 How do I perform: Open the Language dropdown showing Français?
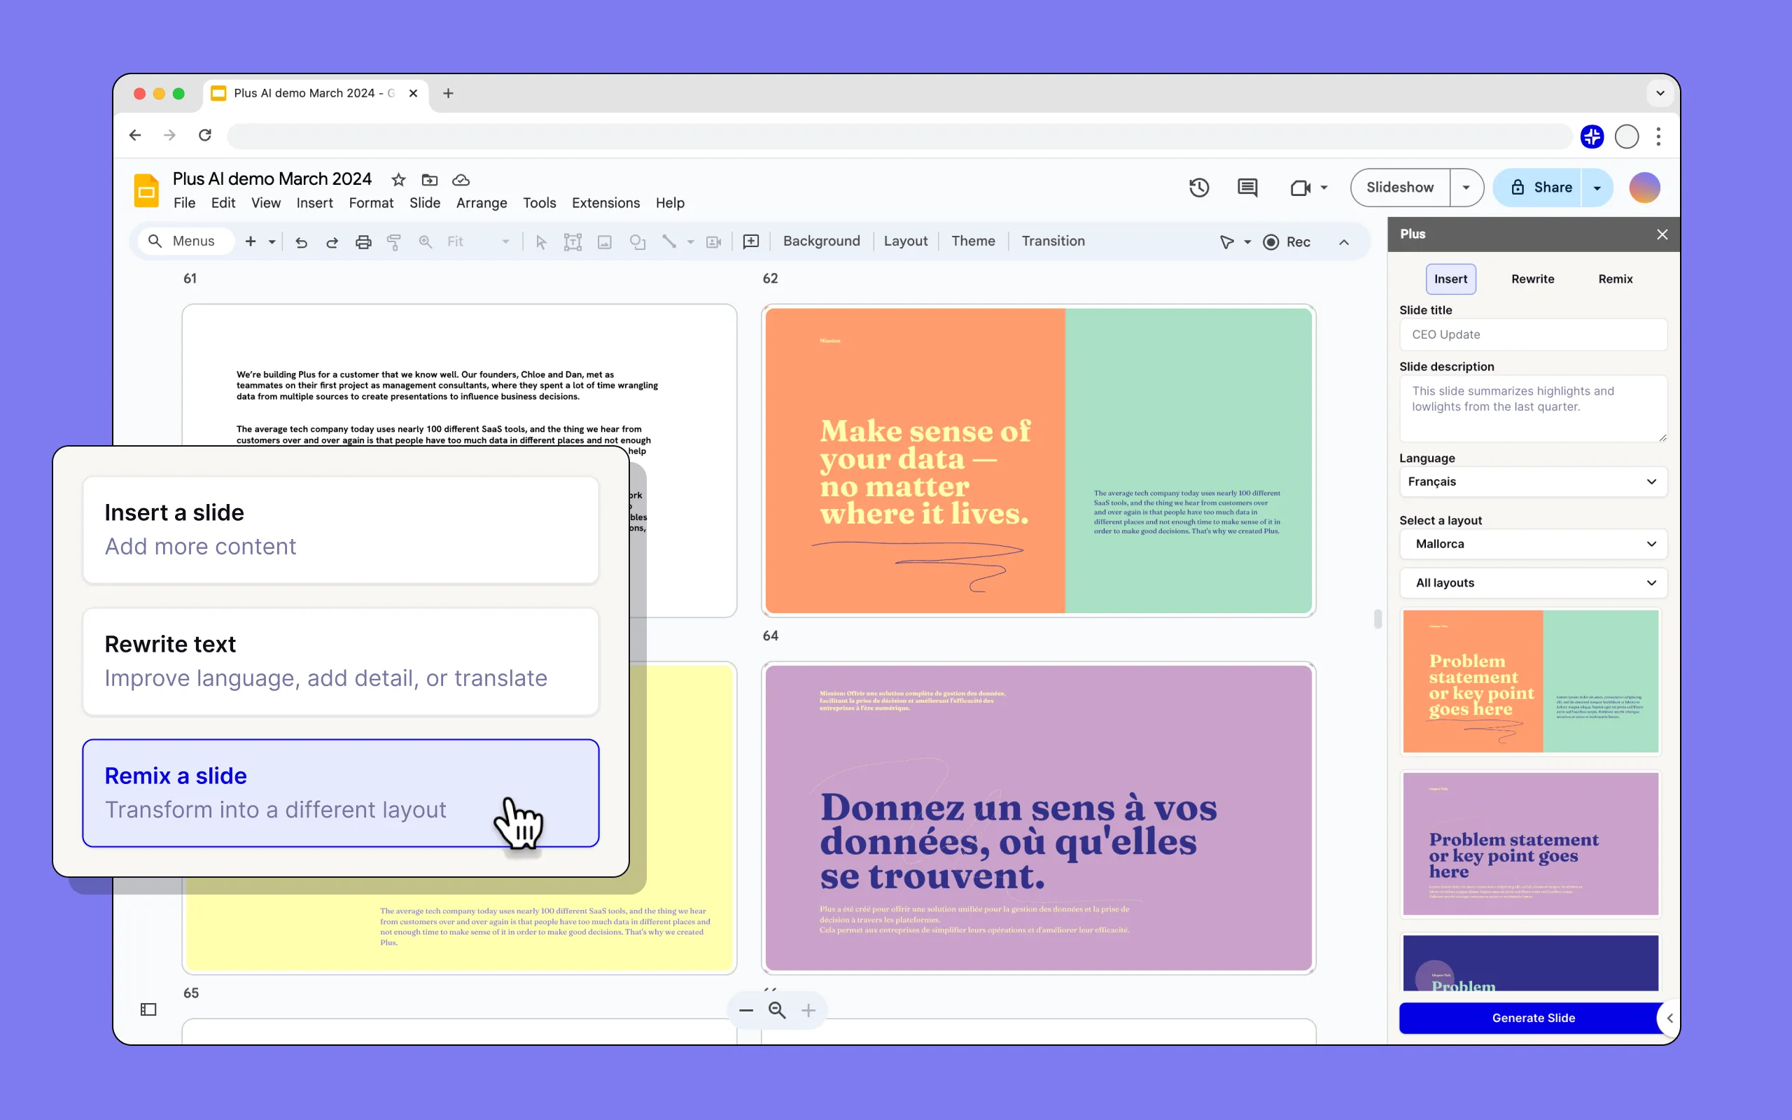1532,482
